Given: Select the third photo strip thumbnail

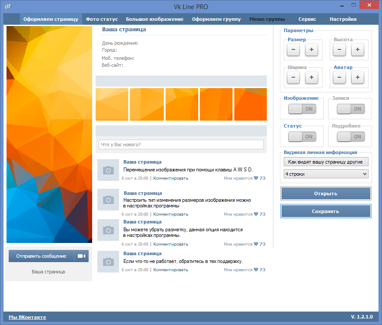Looking at the screenshot, I should pyautogui.click(x=182, y=105).
